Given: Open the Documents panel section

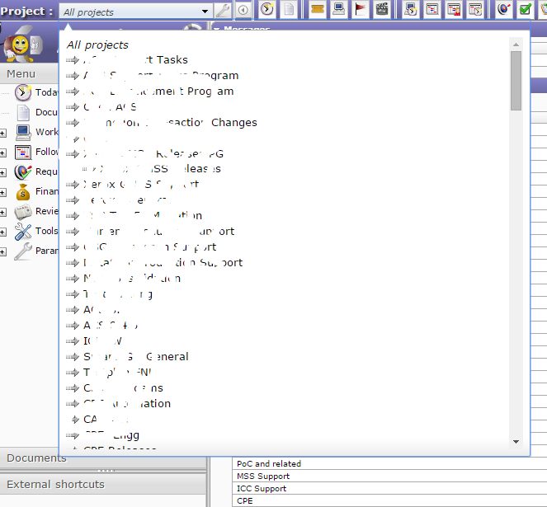Looking at the screenshot, I should [36, 458].
